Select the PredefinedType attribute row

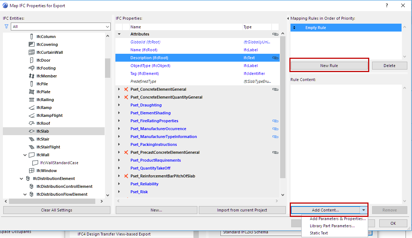tap(197, 81)
